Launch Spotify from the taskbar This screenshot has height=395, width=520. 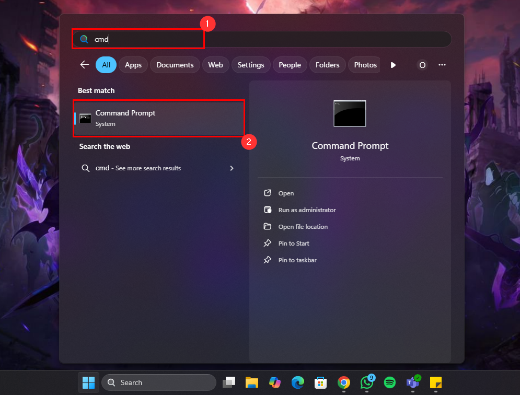(389, 382)
